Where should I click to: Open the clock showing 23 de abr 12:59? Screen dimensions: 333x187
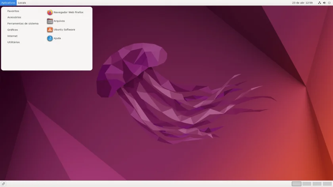coord(302,3)
